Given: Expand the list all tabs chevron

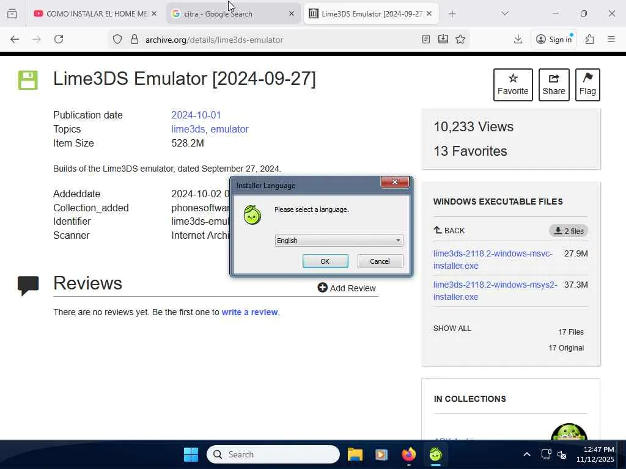Looking at the screenshot, I should [x=505, y=13].
